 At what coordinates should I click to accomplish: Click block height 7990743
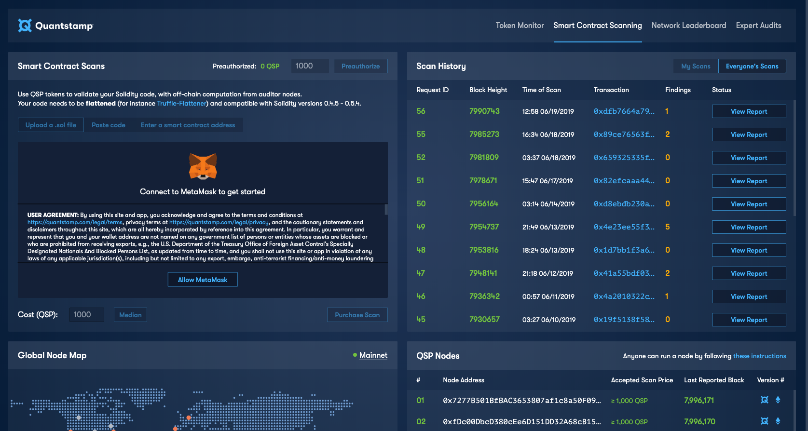point(484,111)
